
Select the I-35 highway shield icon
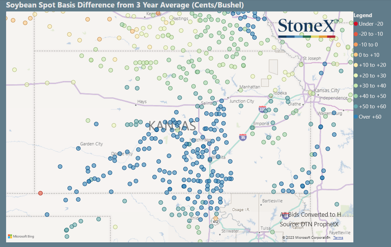point(243,138)
